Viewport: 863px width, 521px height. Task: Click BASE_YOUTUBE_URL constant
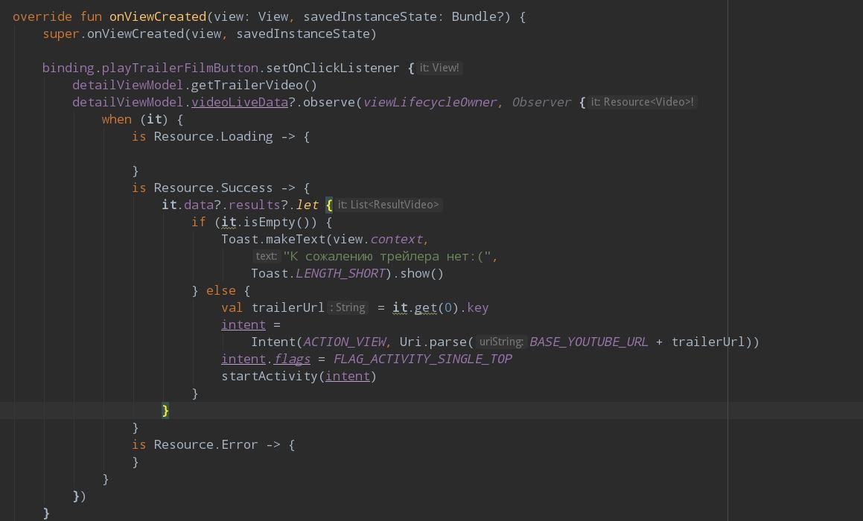coord(588,342)
